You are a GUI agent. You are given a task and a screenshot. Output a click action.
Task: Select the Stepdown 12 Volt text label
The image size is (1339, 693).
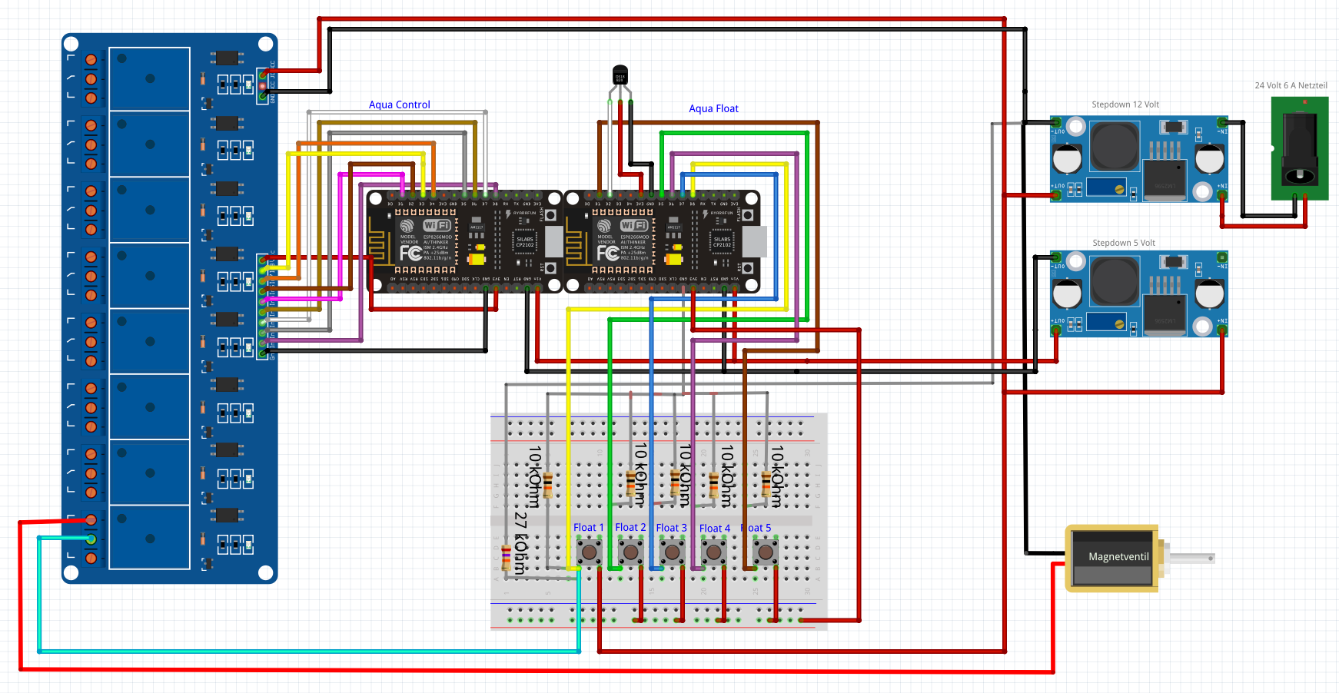[x=1125, y=104]
